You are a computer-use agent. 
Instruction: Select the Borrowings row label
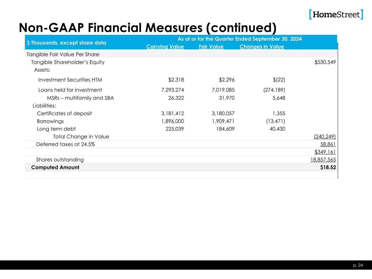tap(50, 121)
